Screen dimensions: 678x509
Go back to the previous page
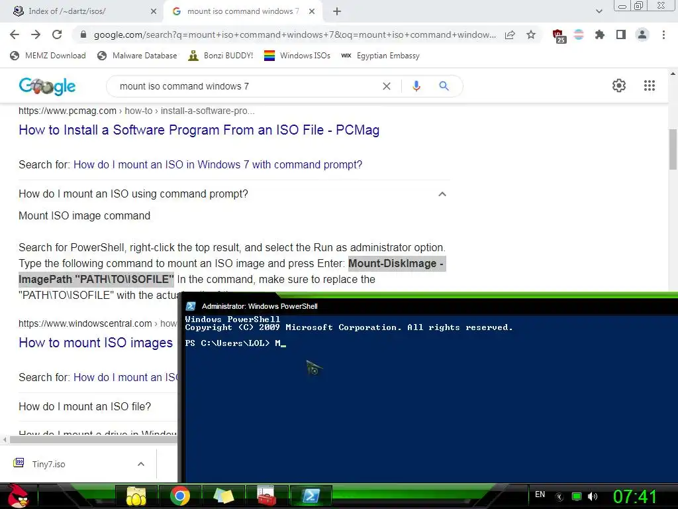(15, 34)
